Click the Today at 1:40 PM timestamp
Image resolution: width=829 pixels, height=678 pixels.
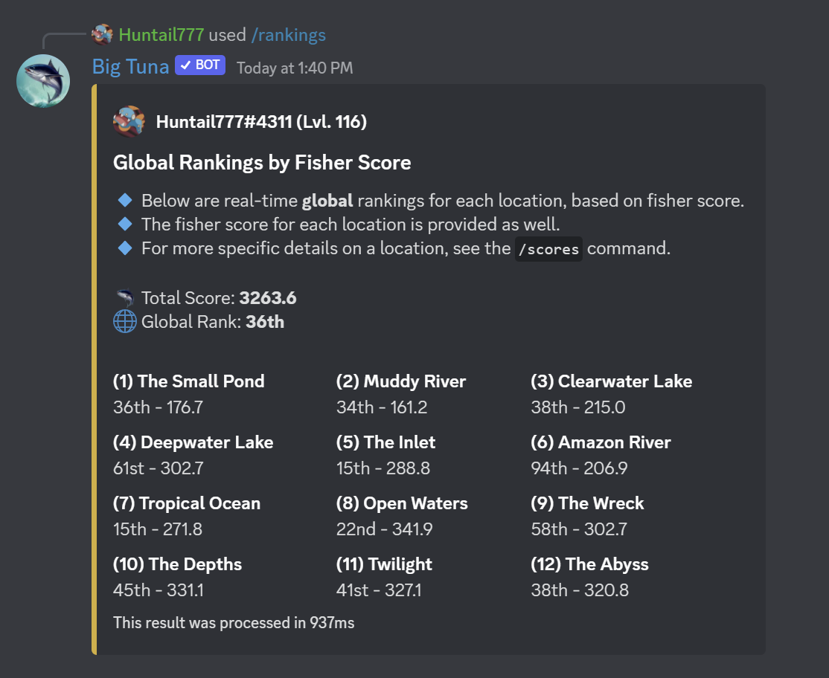click(x=295, y=68)
